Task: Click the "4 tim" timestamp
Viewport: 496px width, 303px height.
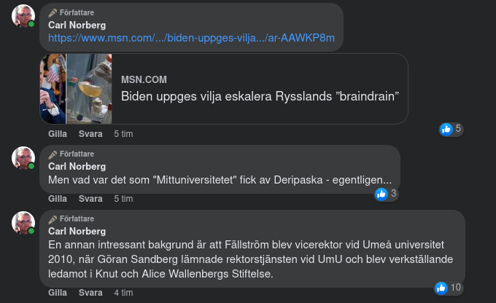Action: 123,293
